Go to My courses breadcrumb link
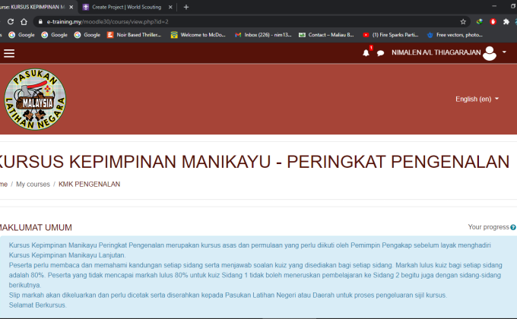The image size is (517, 319). [x=33, y=185]
